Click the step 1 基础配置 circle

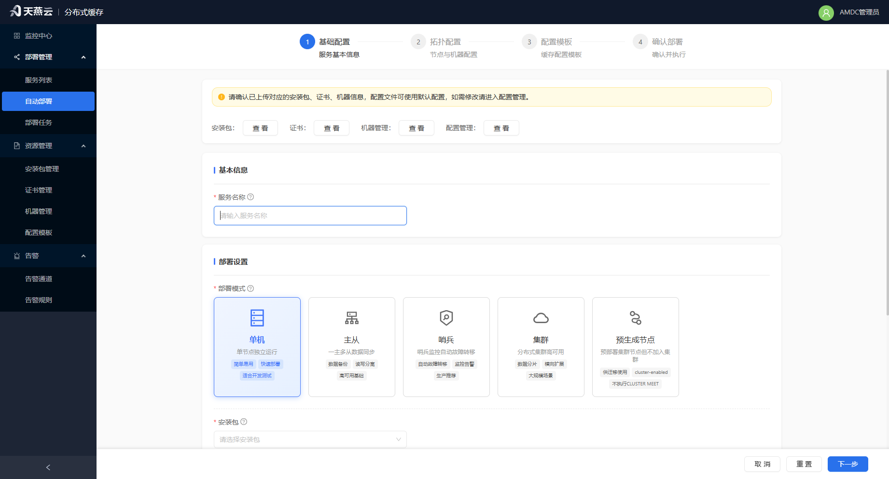[x=307, y=42]
